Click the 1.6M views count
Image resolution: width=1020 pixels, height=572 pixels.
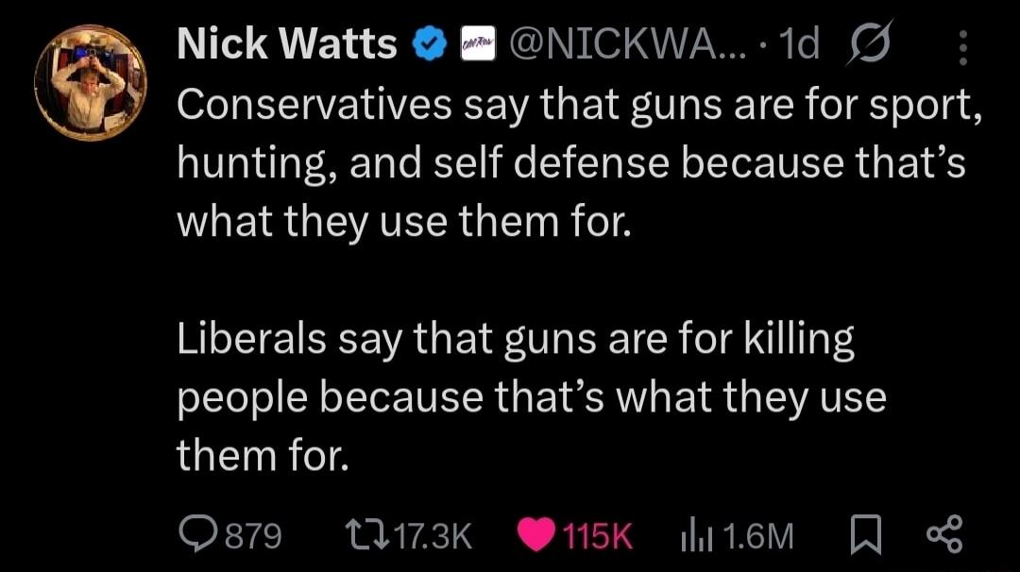coord(757,536)
